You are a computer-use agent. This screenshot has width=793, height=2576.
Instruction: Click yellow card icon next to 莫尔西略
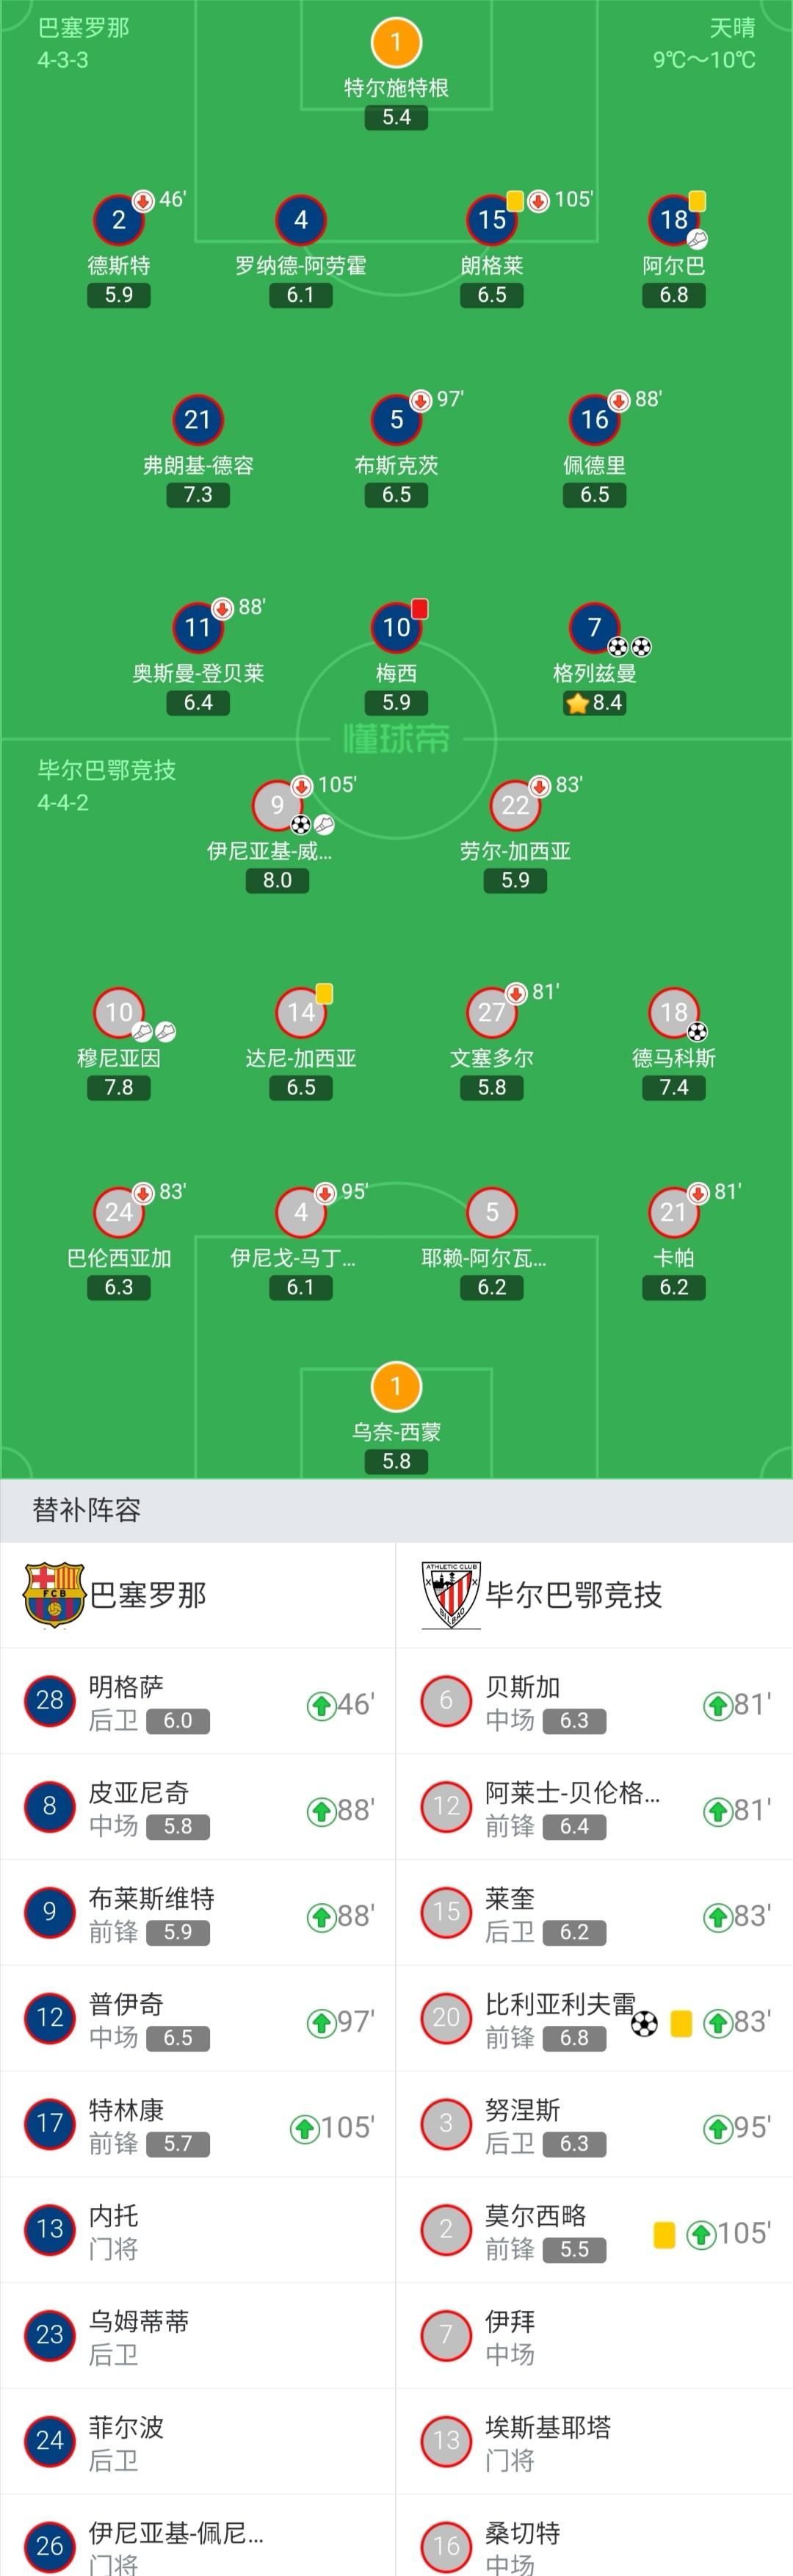(664, 2234)
